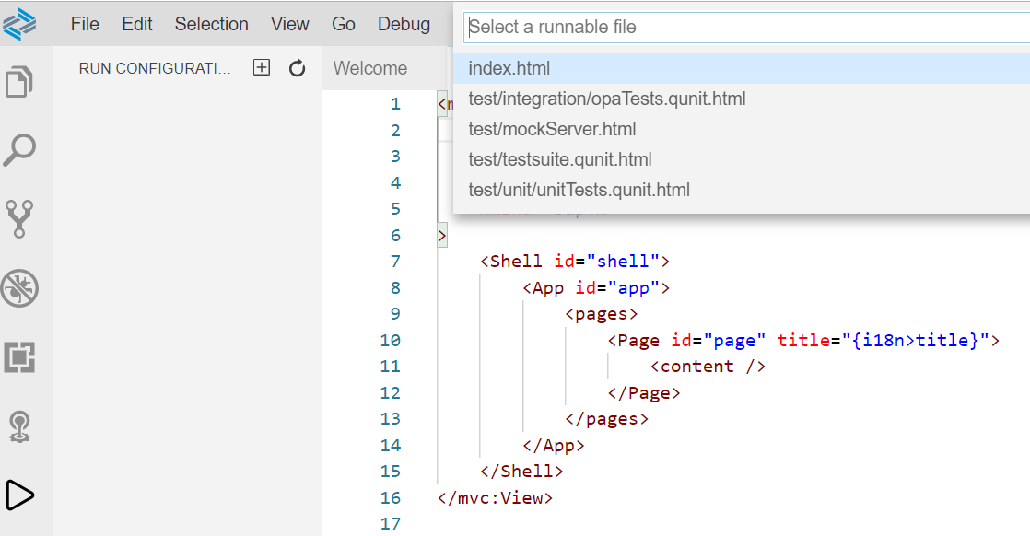
Task: Open the file Explorer panel
Action: 20,81
